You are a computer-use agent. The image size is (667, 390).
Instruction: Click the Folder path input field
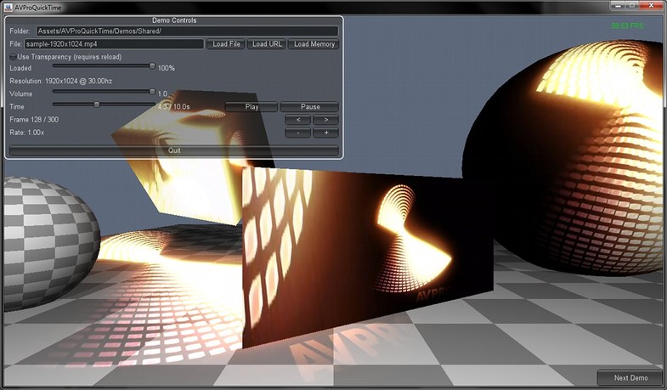187,31
